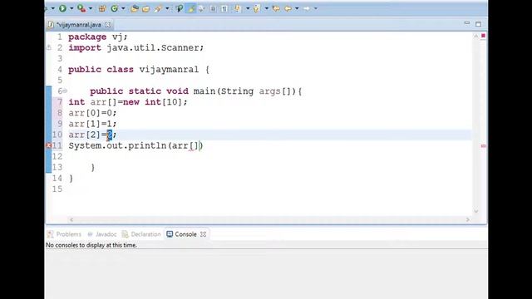Click the Search flashlight icon

click(x=158, y=8)
